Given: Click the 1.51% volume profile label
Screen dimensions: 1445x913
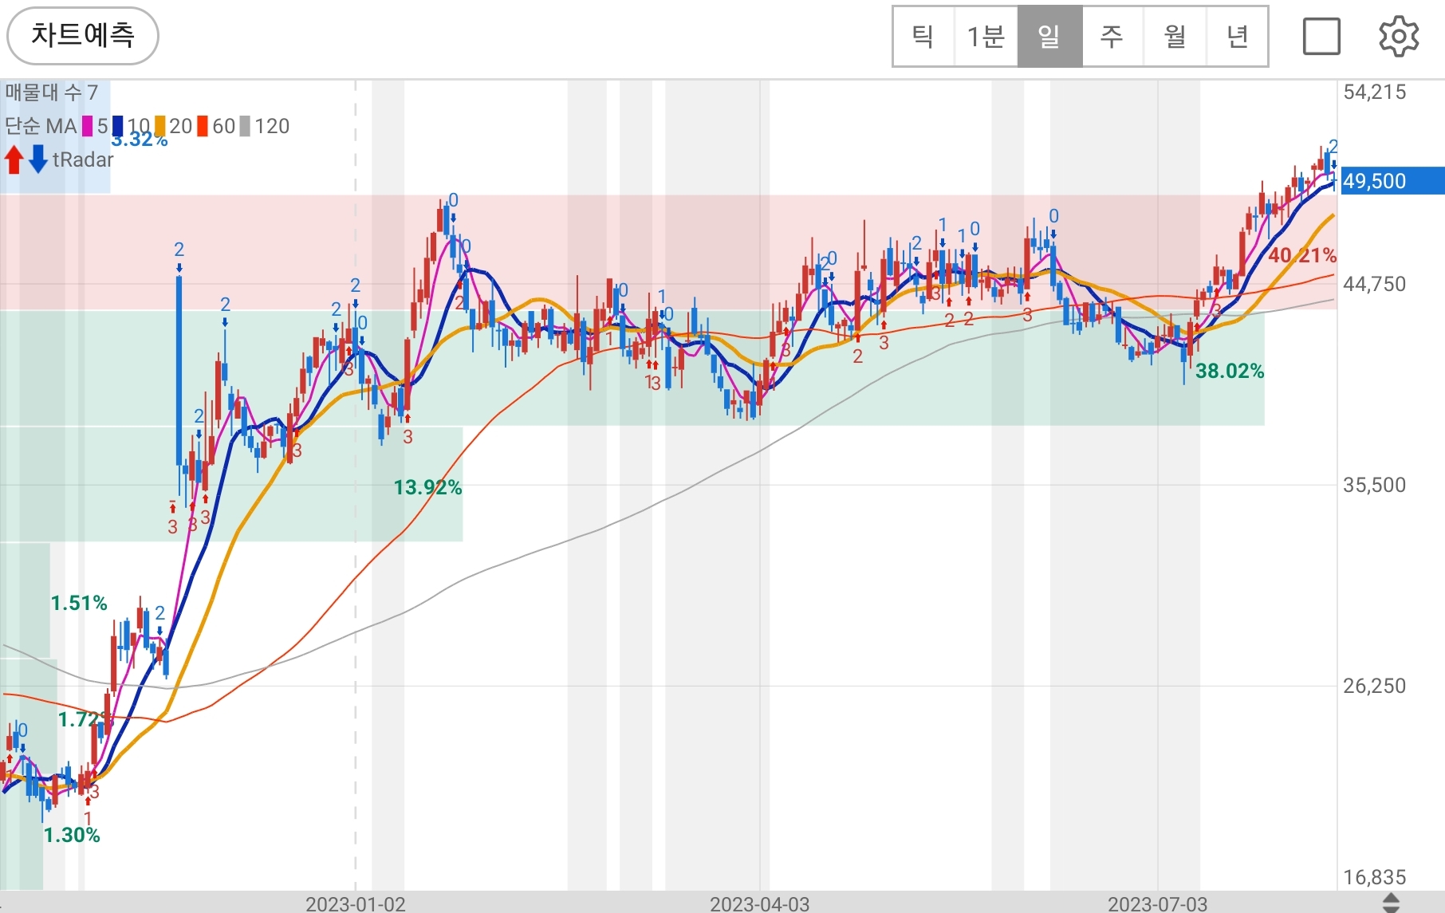Looking at the screenshot, I should point(79,603).
